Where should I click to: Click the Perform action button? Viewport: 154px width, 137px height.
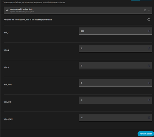(146, 134)
